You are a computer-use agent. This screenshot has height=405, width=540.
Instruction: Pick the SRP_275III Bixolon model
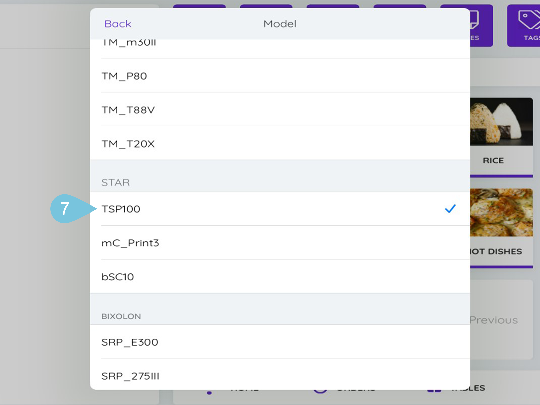tap(130, 376)
